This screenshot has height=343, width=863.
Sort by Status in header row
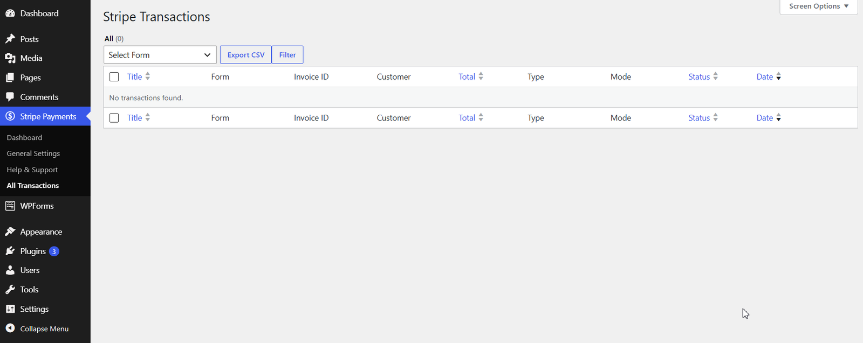click(x=699, y=77)
